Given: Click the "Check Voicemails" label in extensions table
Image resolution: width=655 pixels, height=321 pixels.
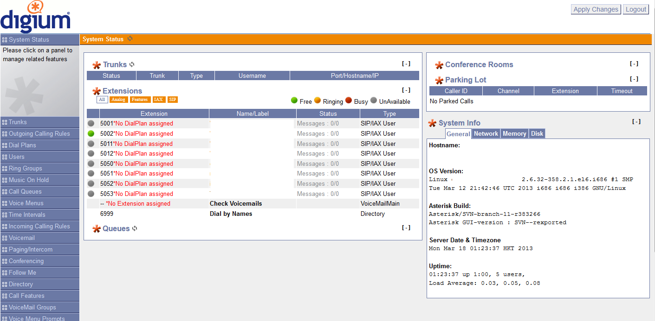Looking at the screenshot, I should (x=236, y=204).
